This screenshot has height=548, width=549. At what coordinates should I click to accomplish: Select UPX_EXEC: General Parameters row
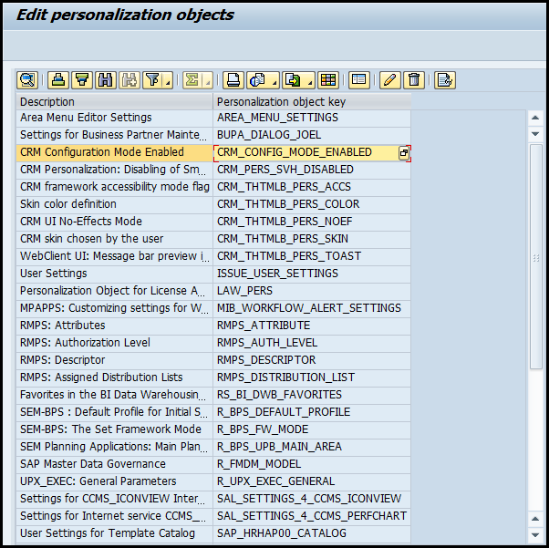tap(115, 481)
